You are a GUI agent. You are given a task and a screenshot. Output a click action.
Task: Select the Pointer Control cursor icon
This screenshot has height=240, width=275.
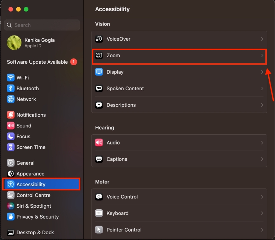pos(98,230)
